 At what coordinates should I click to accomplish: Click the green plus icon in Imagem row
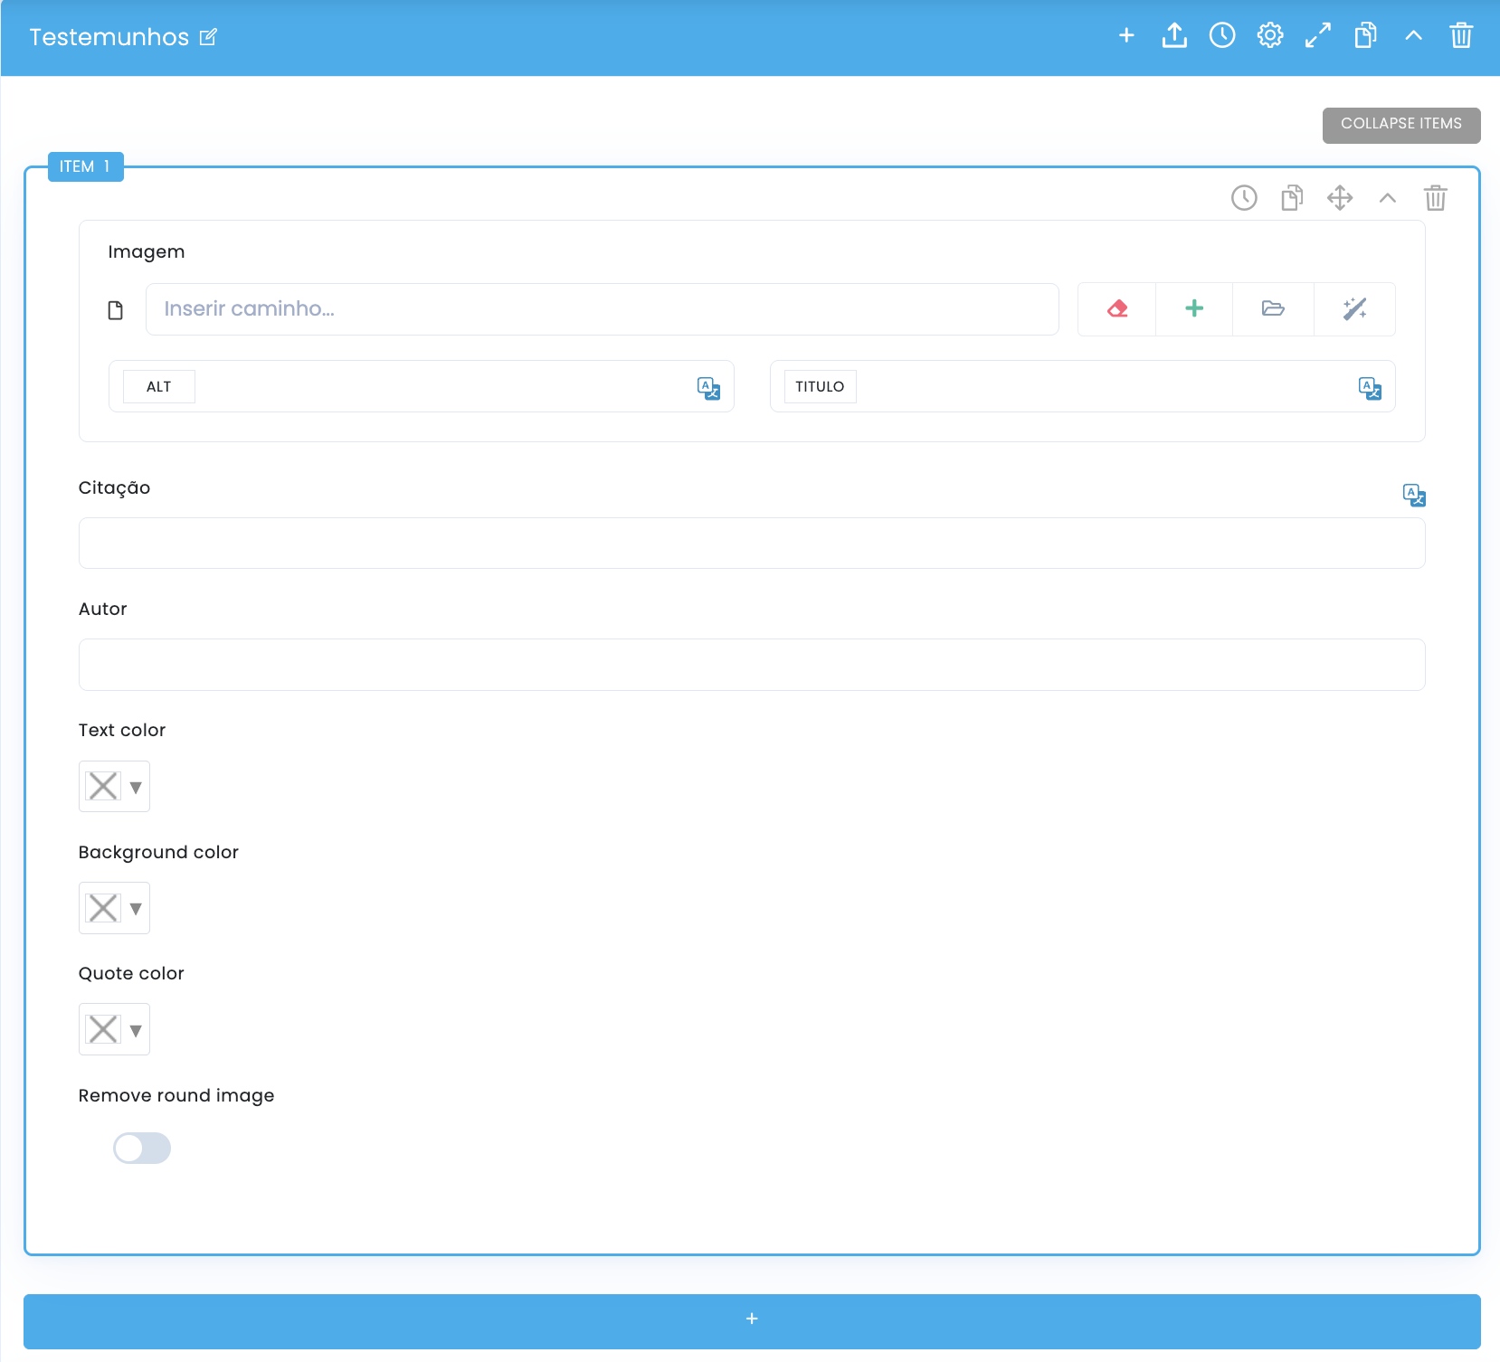1194,309
